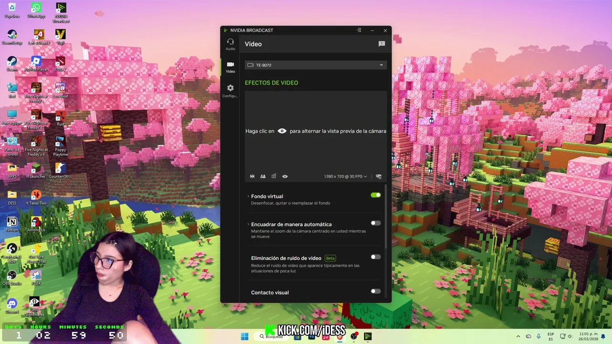This screenshot has height=344, width=612.
Task: Select the LoveBeat desktop shortcut
Action: tap(60, 91)
